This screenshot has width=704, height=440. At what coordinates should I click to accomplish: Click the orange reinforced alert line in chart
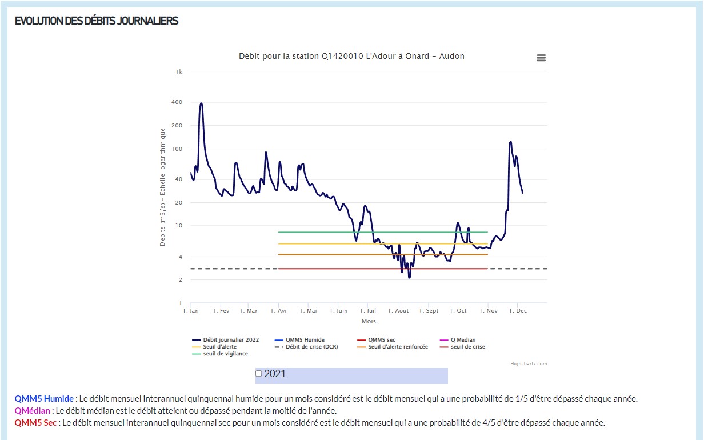coord(320,254)
